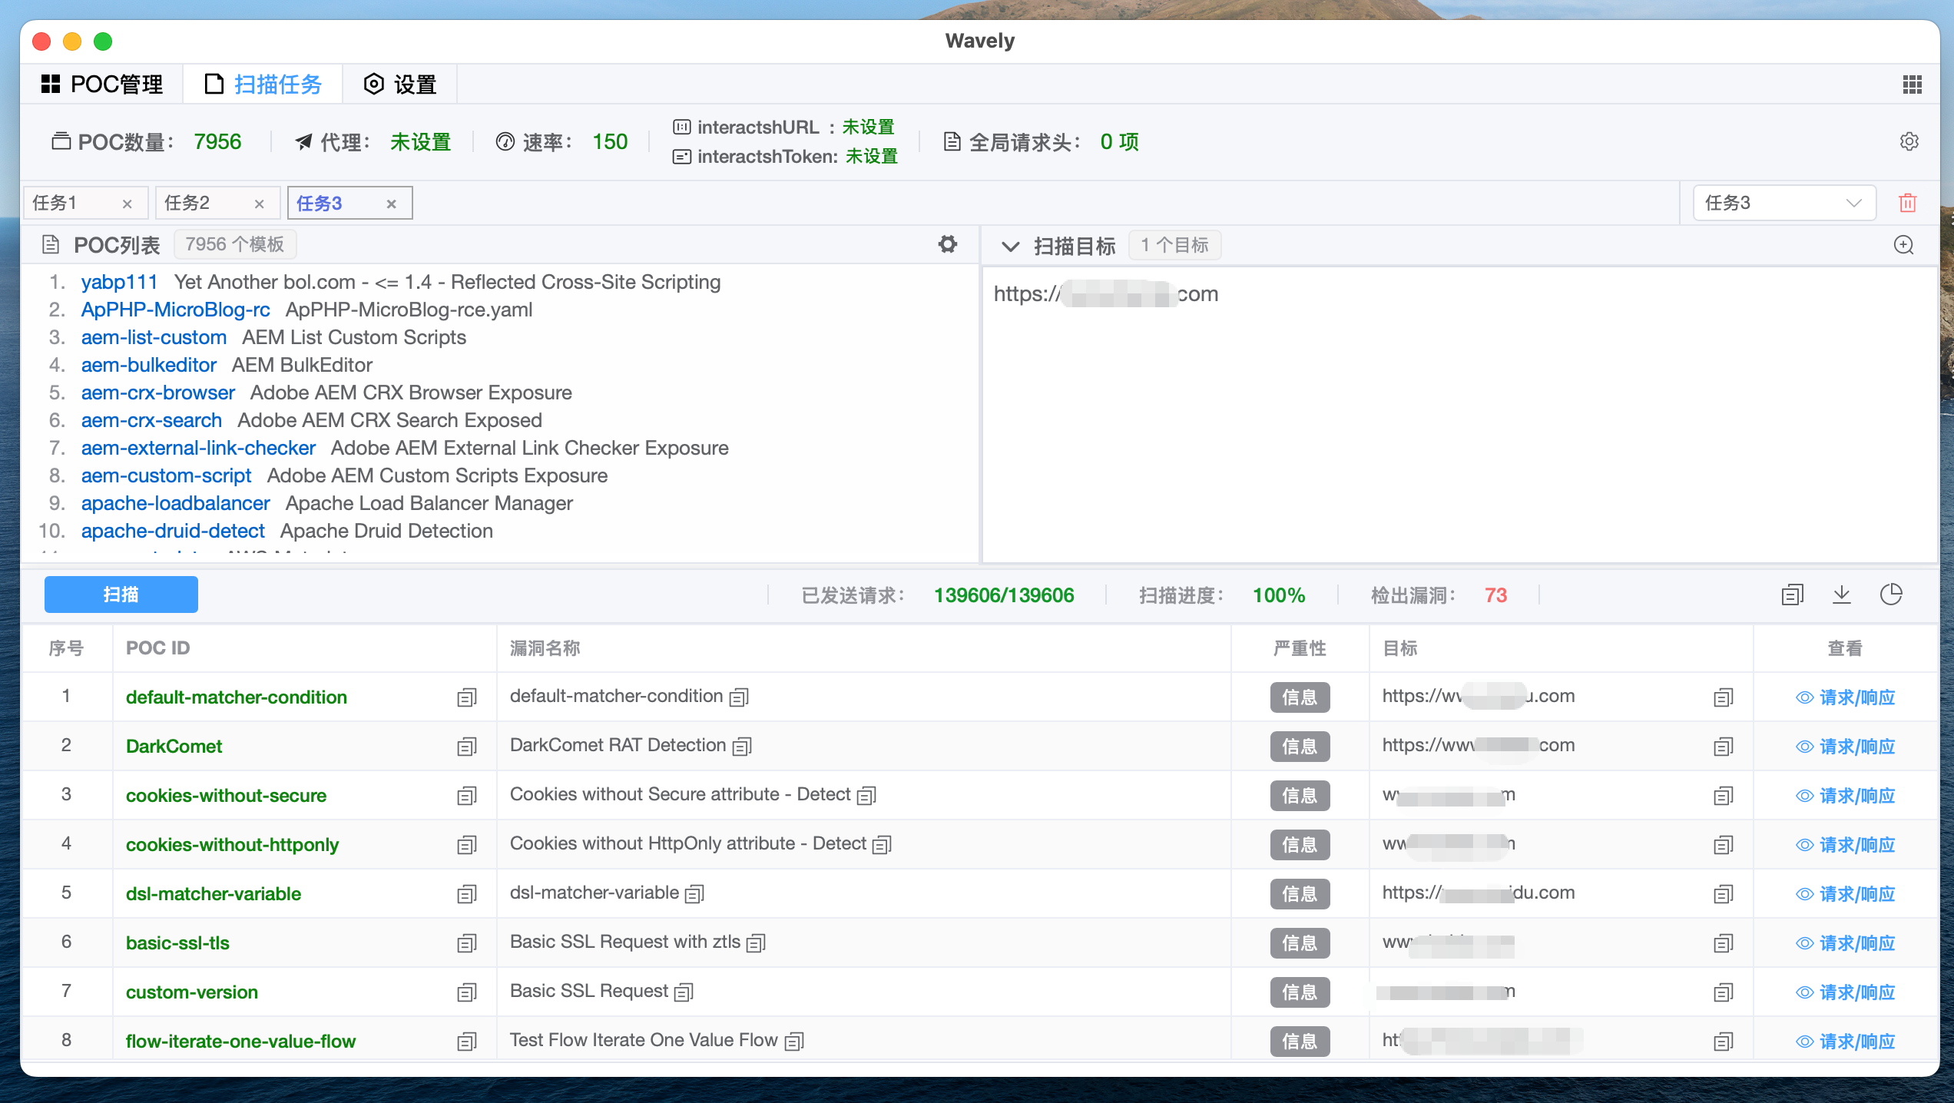The image size is (1954, 1103).
Task: Collapse the 扫描目标 panel chevron
Action: point(1011,246)
